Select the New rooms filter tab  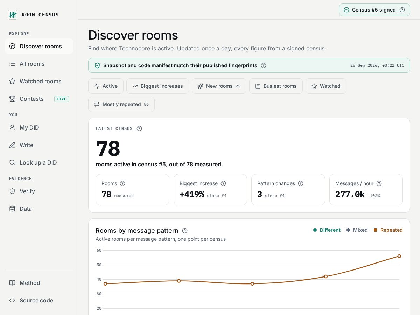(219, 86)
